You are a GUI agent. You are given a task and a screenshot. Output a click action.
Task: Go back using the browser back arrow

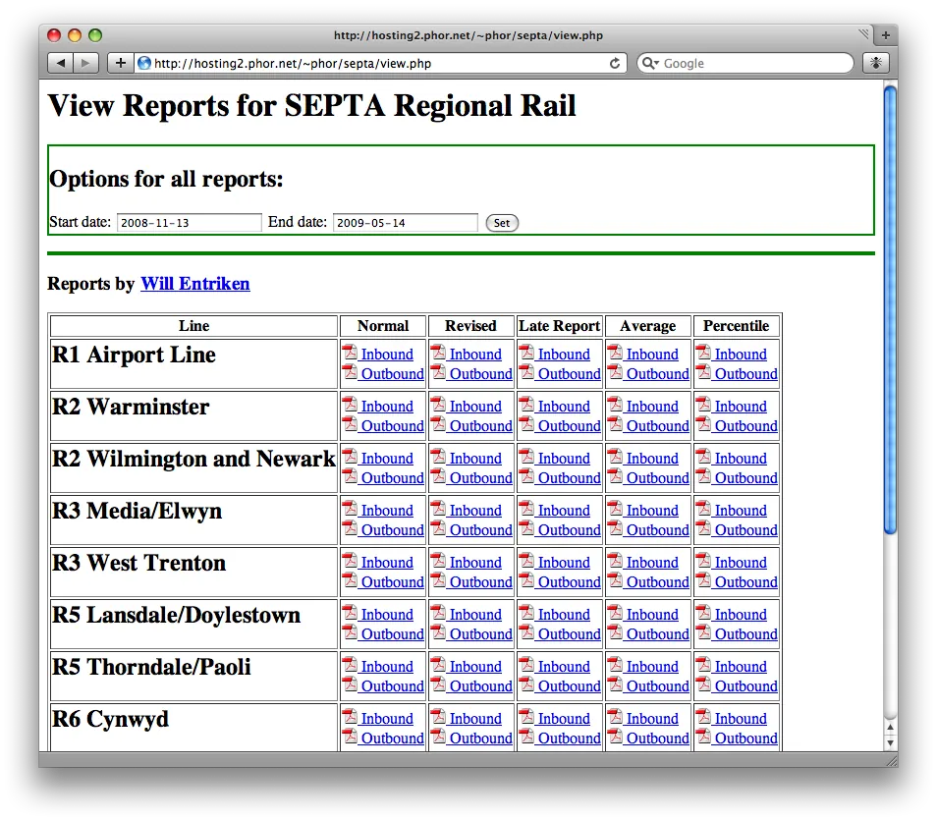tap(60, 63)
